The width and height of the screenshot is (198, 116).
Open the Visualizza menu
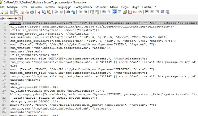pos(36,7)
